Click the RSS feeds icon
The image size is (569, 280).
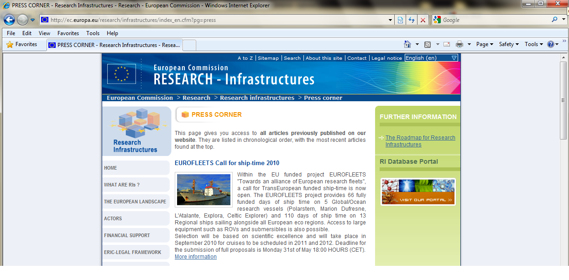point(428,44)
